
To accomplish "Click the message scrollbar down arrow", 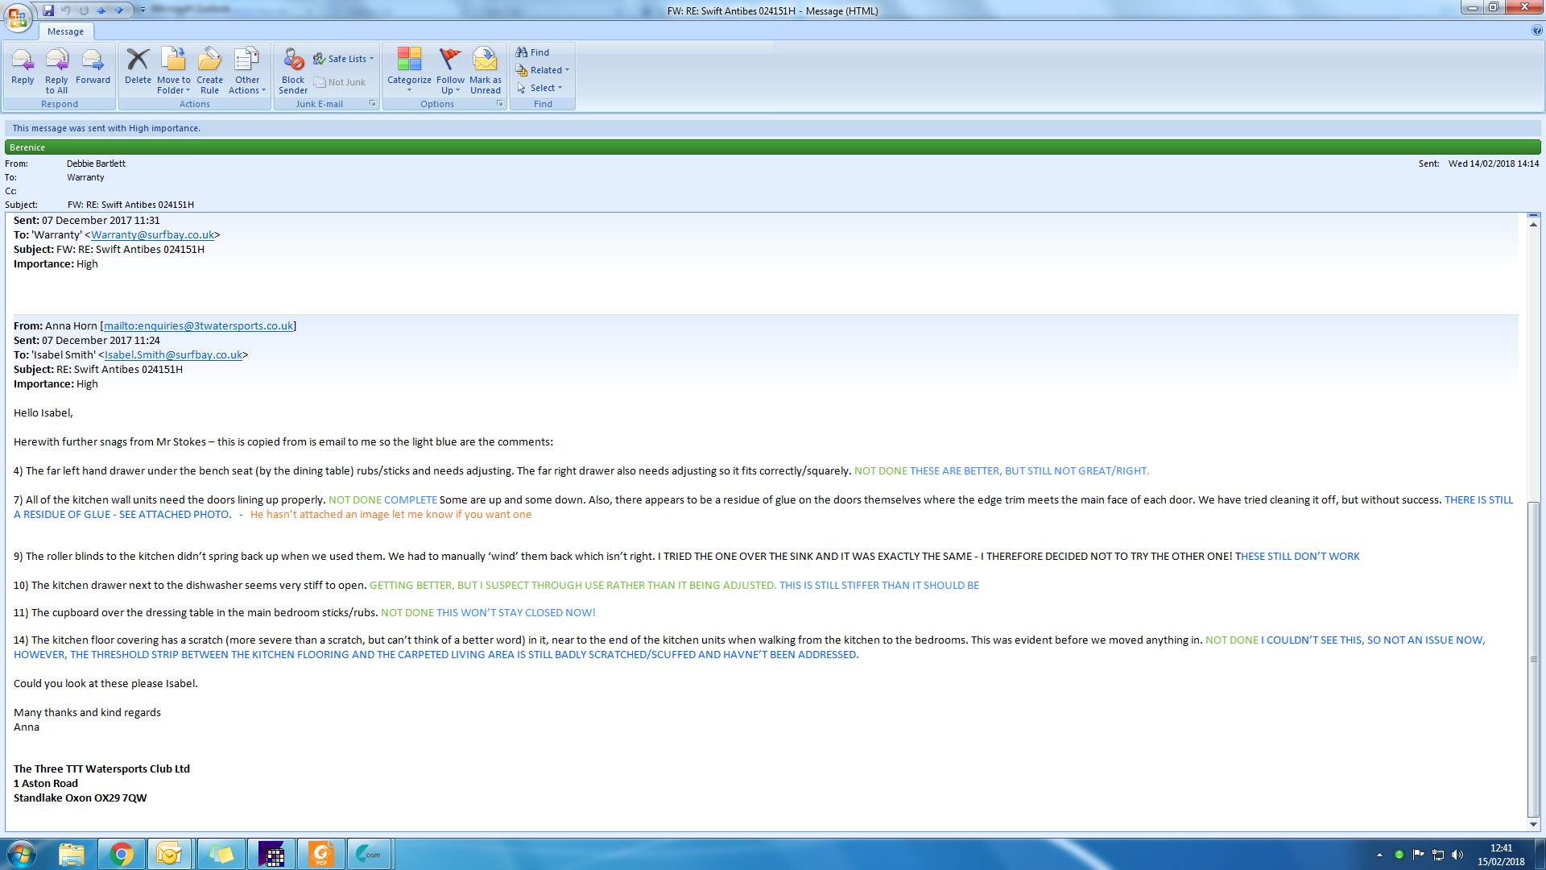I will (x=1533, y=824).
